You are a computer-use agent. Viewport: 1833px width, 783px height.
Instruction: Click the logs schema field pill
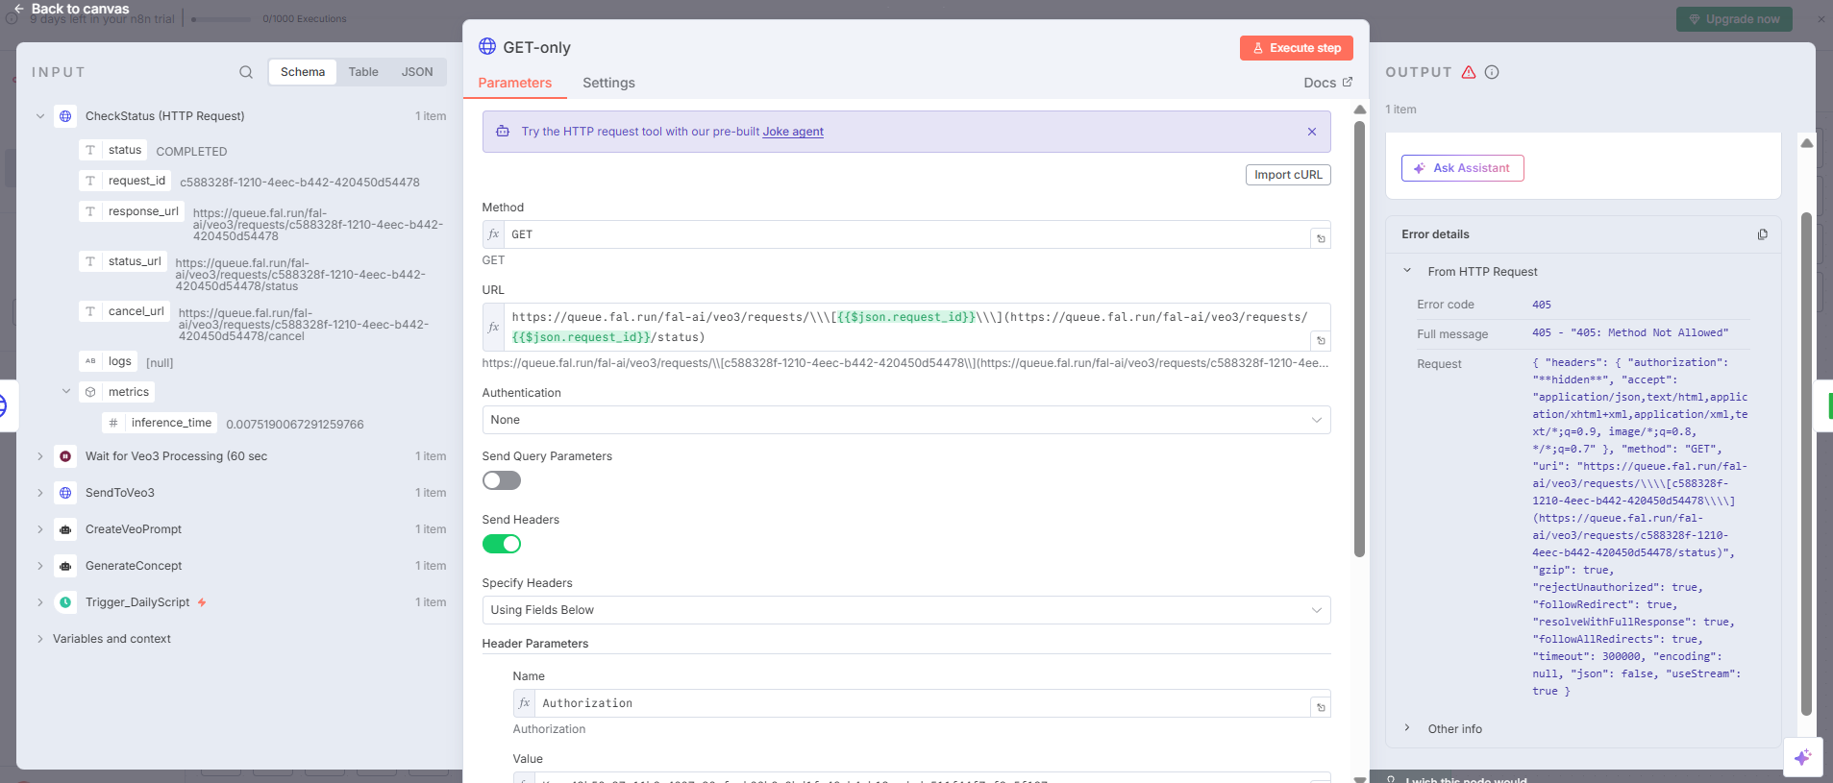coord(109,361)
